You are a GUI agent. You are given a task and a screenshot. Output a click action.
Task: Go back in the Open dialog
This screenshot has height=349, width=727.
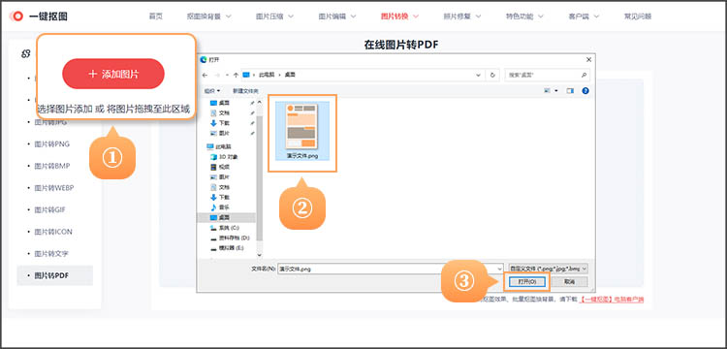pyautogui.click(x=205, y=75)
